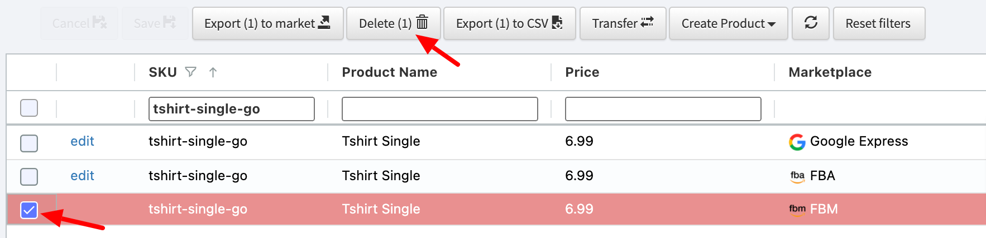Click the FBA marketplace logo icon
986x238 pixels.
click(x=797, y=176)
